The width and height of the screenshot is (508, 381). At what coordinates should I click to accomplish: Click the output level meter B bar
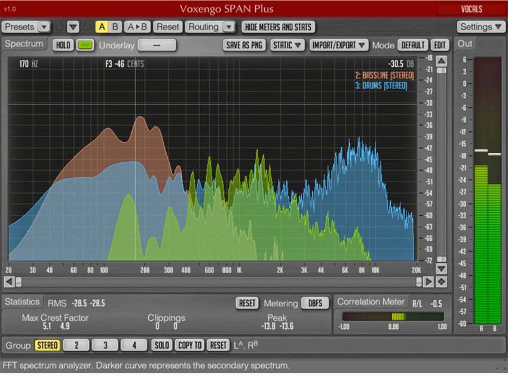[494, 191]
